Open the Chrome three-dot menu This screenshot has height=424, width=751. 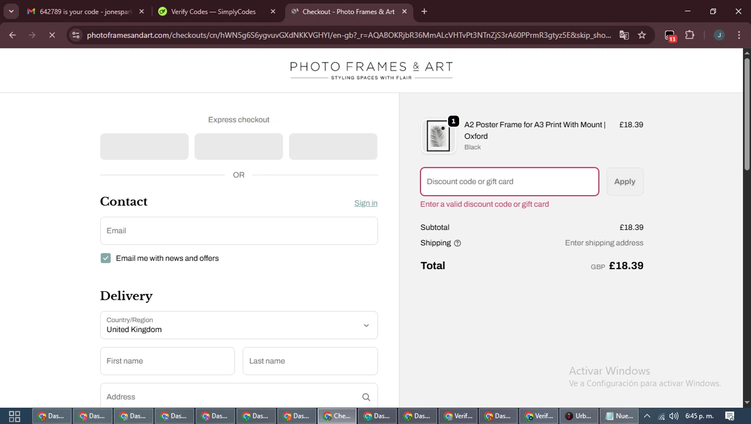739,35
